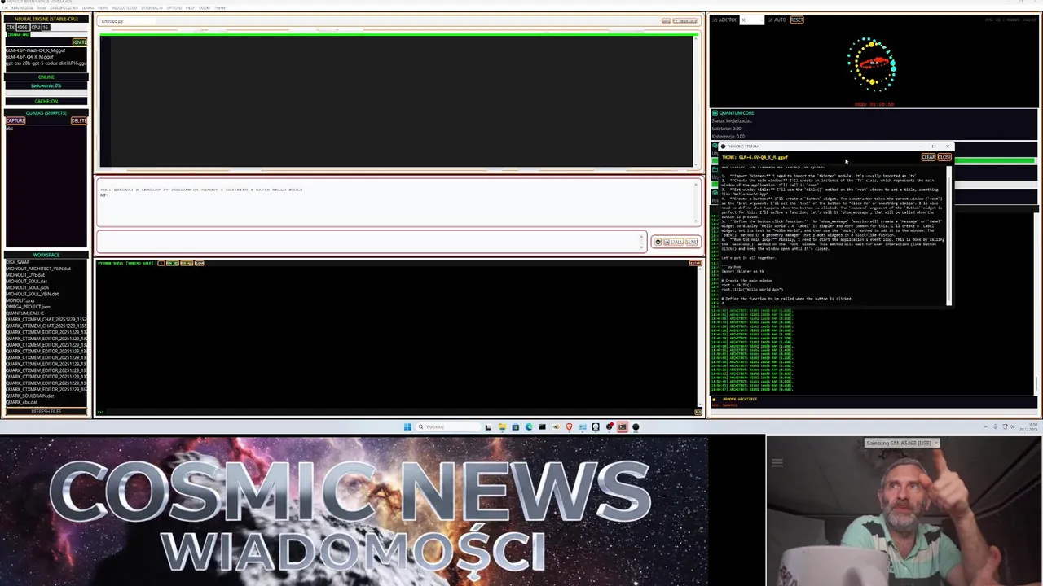The image size is (1043, 586).
Task: Click RUN SEL in Python shell
Action: [173, 263]
